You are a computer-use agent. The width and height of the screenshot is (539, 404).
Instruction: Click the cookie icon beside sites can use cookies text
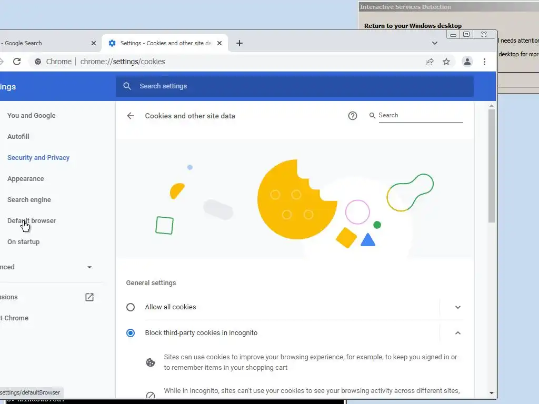tap(151, 362)
